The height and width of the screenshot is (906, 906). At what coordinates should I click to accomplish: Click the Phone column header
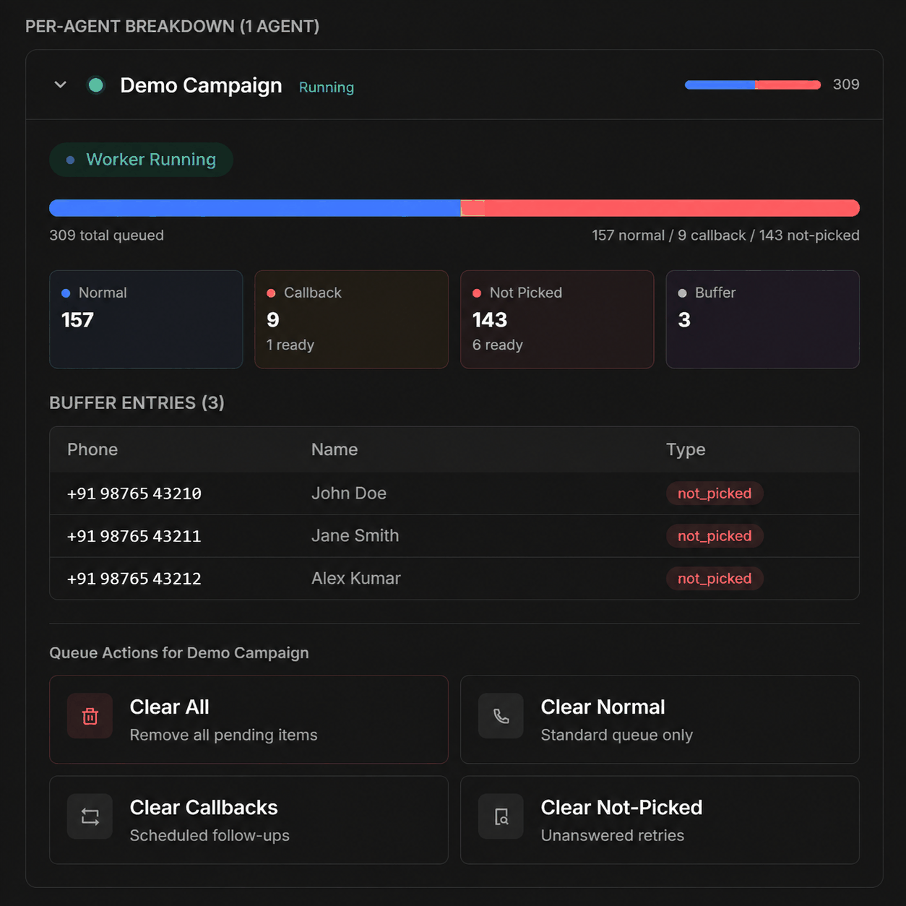pyautogui.click(x=92, y=449)
